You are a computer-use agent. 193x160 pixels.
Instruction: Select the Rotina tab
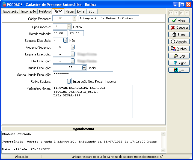pyautogui.click(x=58, y=11)
